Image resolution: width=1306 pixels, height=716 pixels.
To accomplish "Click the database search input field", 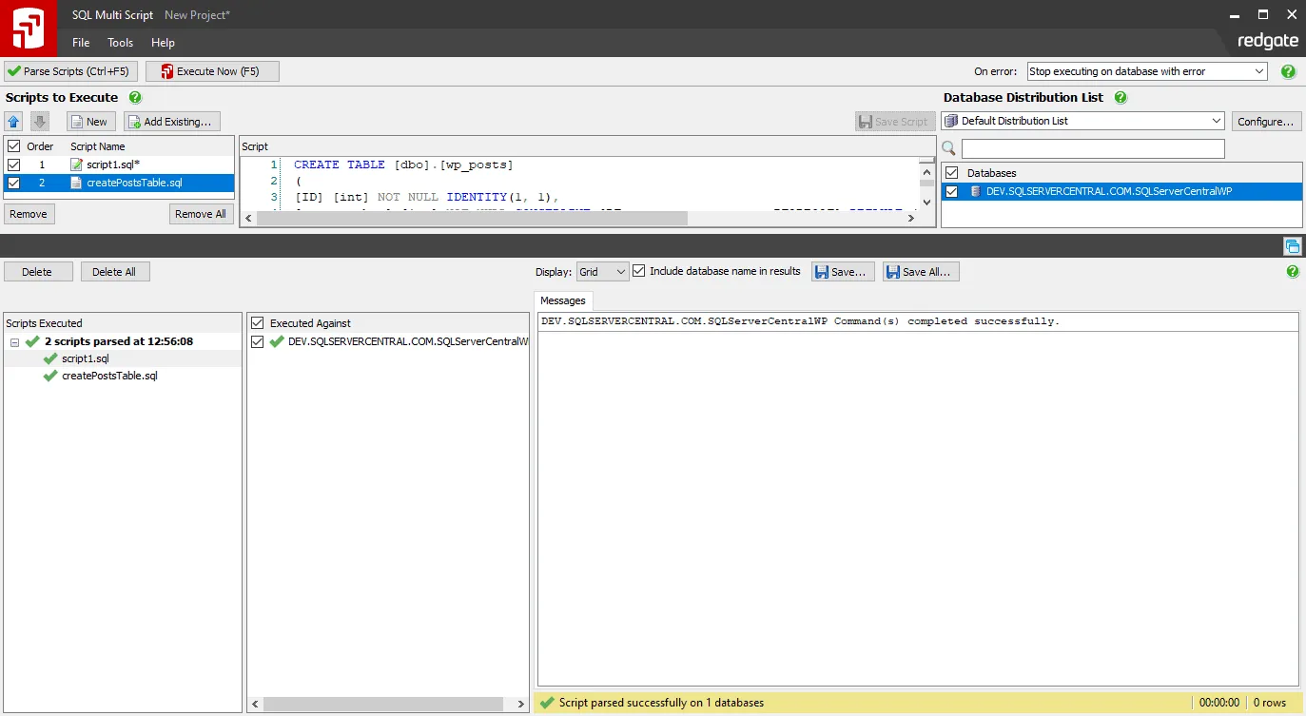I will (x=1092, y=148).
